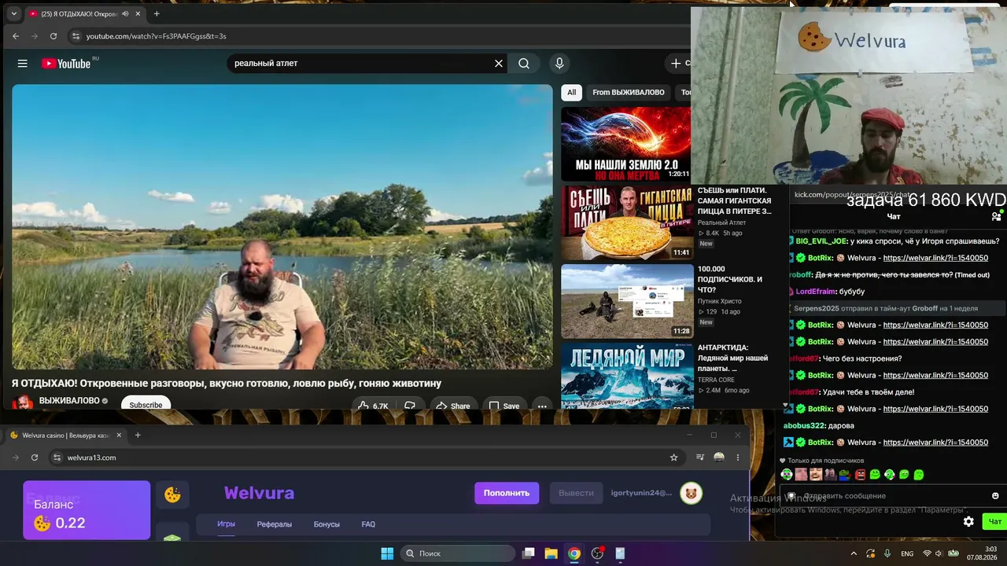Save the video to a playlist
The image size is (1007, 566).
(503, 406)
